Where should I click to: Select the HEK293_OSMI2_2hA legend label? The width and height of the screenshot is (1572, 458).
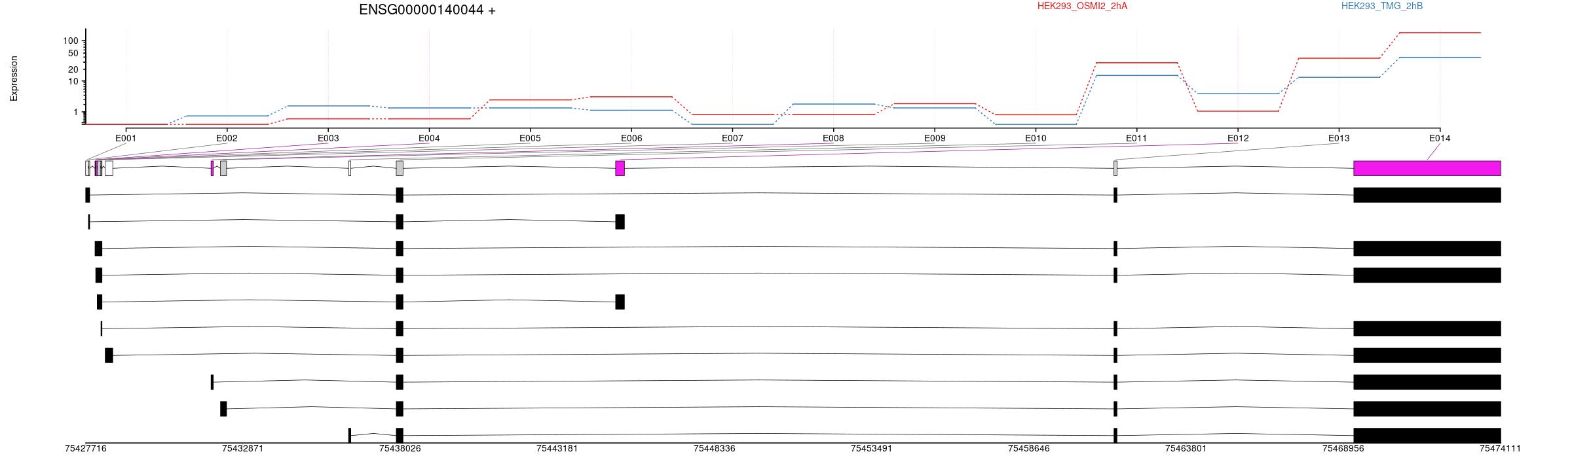coord(1082,6)
